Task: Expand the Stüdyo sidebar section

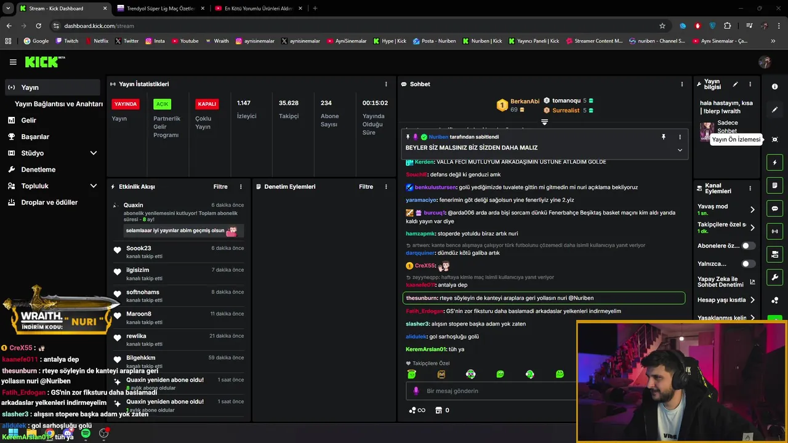Action: (x=94, y=153)
